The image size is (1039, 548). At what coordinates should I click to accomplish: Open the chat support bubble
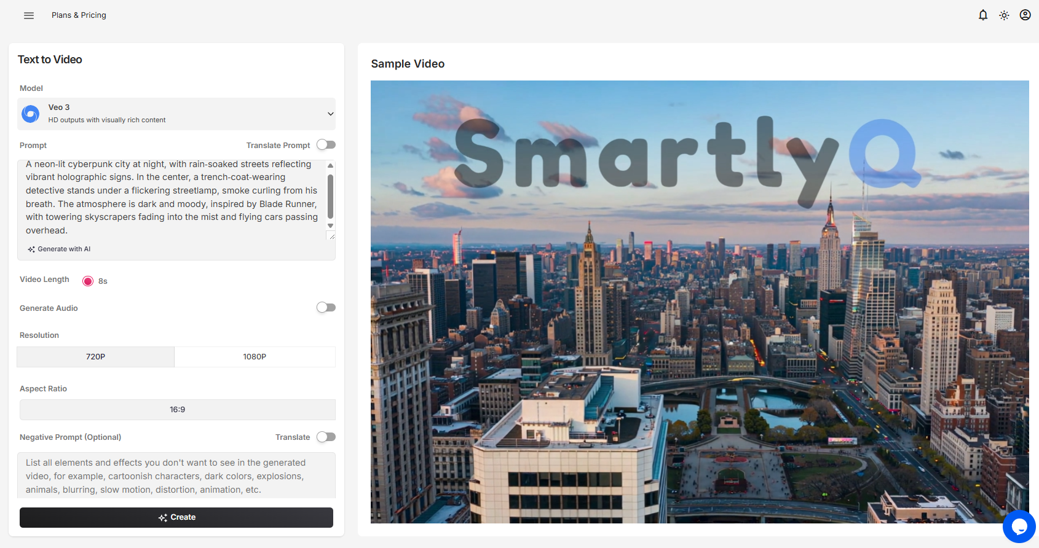coord(1019,526)
